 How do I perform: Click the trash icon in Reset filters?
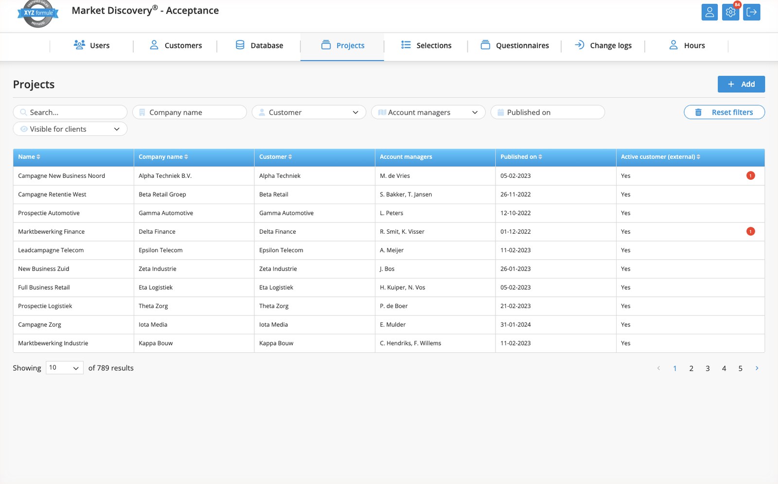pyautogui.click(x=698, y=112)
